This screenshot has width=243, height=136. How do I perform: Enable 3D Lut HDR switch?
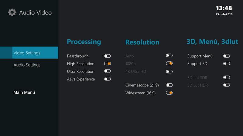226,85
